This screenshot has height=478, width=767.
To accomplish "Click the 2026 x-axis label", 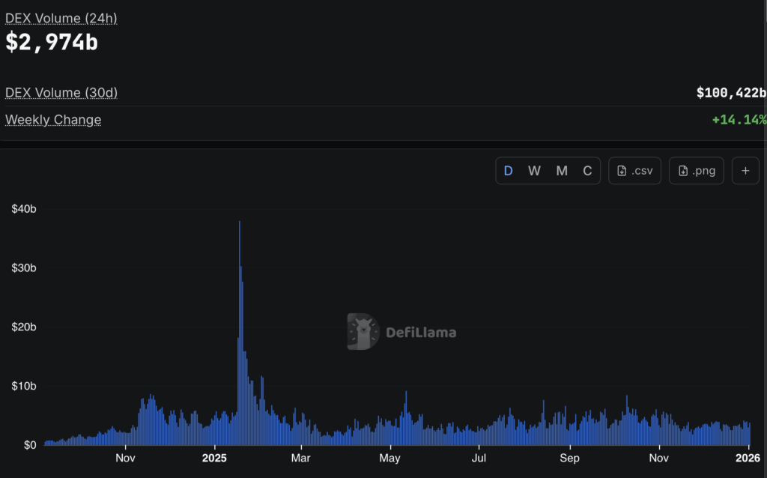I will [x=748, y=458].
